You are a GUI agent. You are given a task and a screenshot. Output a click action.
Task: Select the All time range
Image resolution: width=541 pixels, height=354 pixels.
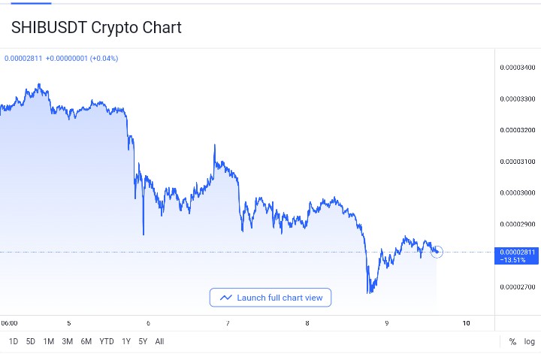159,341
